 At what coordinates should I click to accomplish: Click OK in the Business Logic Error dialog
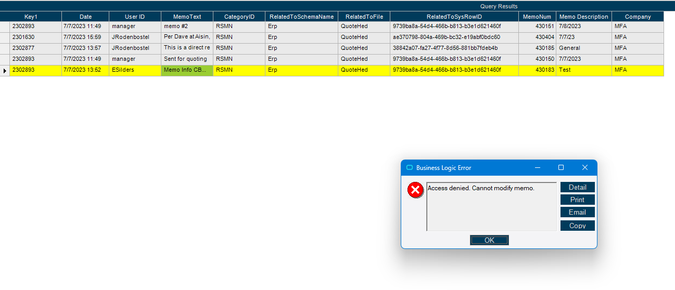pyautogui.click(x=489, y=240)
